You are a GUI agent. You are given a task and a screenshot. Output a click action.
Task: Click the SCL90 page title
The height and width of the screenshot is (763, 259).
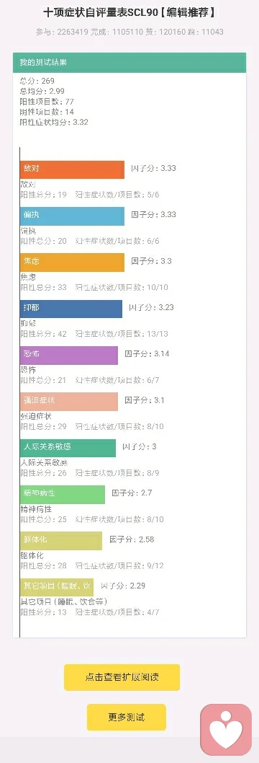(x=129, y=13)
